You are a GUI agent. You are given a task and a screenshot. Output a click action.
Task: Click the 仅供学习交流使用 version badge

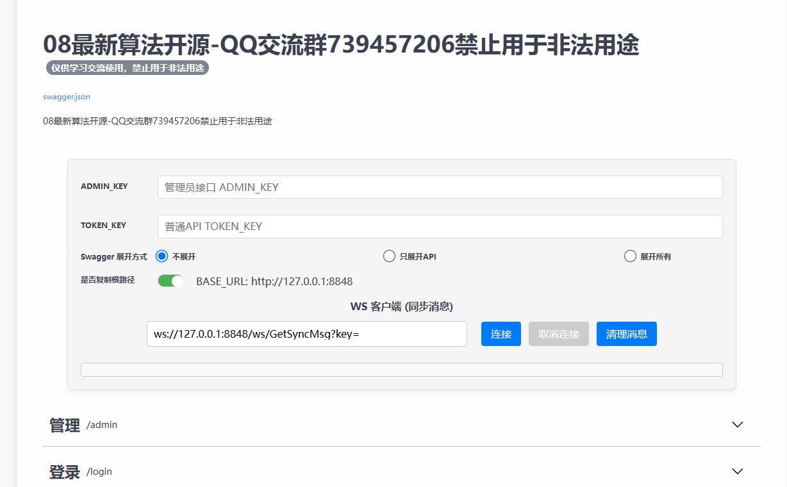coord(128,67)
